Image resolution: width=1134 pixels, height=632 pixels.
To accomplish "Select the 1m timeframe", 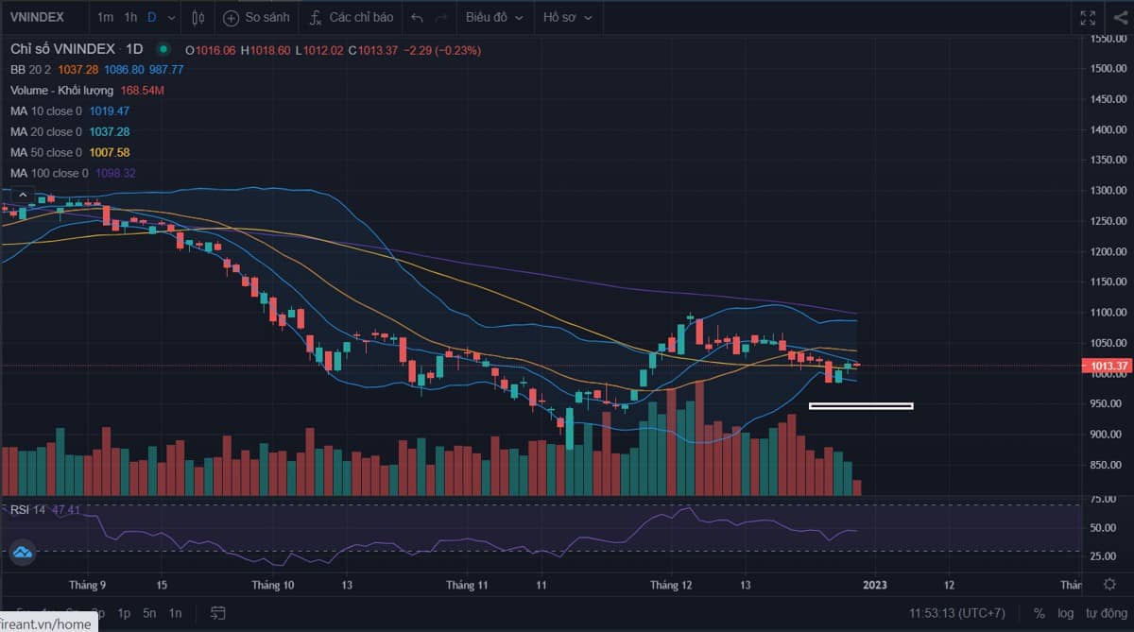I will (105, 17).
